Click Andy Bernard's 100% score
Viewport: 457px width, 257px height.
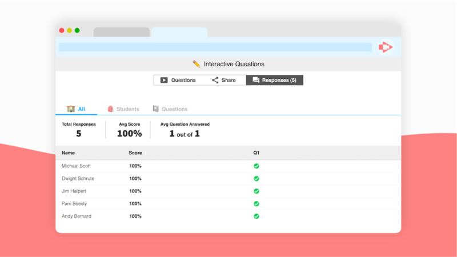(x=135, y=216)
